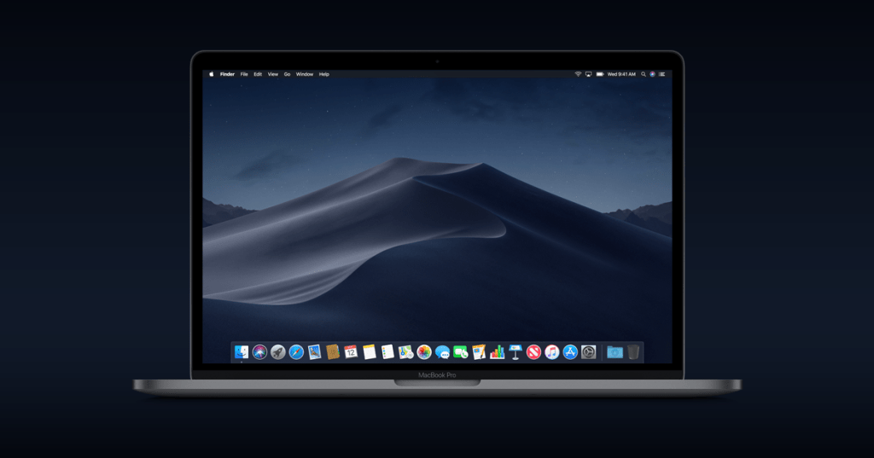Open Pages document icon in Dock
874x458 pixels.
click(479, 352)
